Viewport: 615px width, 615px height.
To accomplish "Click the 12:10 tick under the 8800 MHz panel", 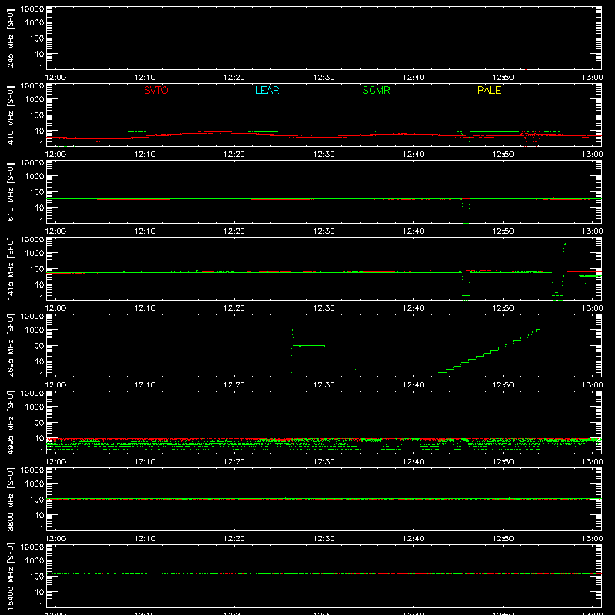I will (145, 539).
